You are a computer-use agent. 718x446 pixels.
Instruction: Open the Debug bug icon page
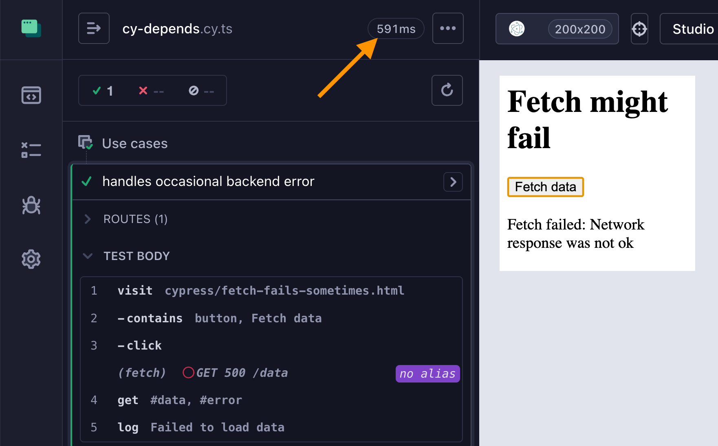tap(31, 205)
